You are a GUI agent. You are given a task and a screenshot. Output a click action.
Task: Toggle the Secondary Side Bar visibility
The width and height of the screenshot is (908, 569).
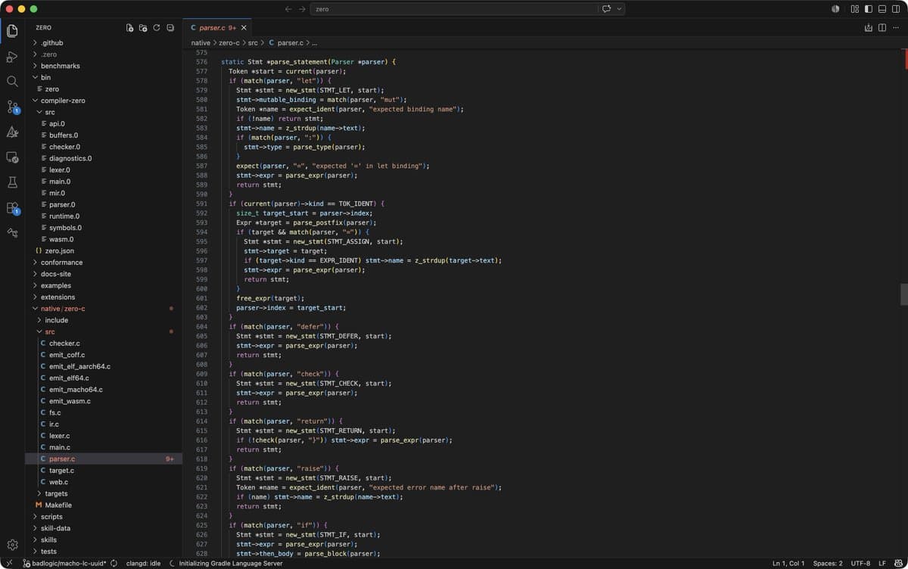tap(895, 9)
